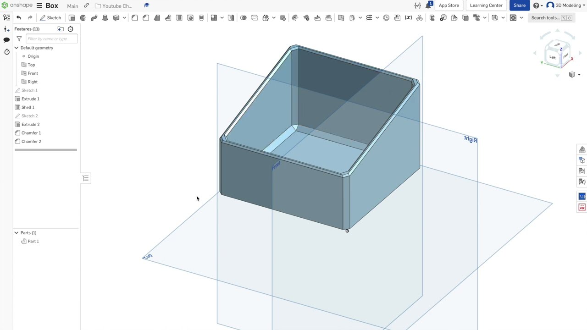Screen dimensions: 587x330
Task: Click the rollback bar below Chamfer 2
Action: 46,150
